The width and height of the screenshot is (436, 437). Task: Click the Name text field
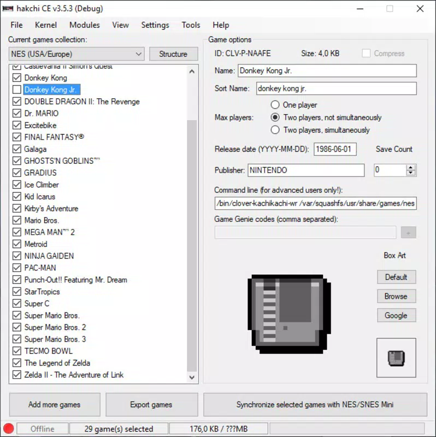(x=327, y=71)
